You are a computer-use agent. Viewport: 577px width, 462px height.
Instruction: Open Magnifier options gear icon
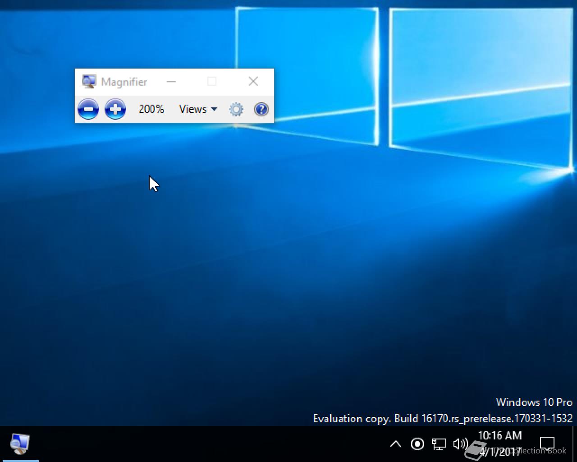236,109
